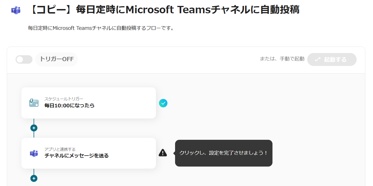Click the 起動する manual start button

click(x=332, y=59)
